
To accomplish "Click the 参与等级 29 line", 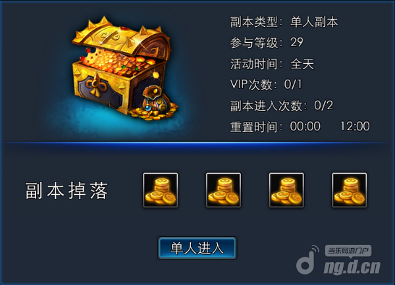I will pyautogui.click(x=267, y=43).
